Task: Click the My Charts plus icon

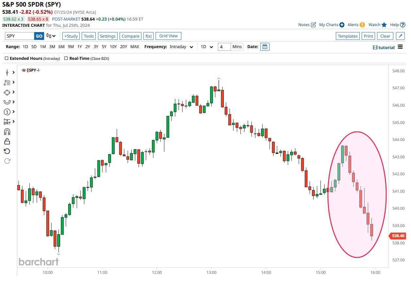Action: (342, 25)
